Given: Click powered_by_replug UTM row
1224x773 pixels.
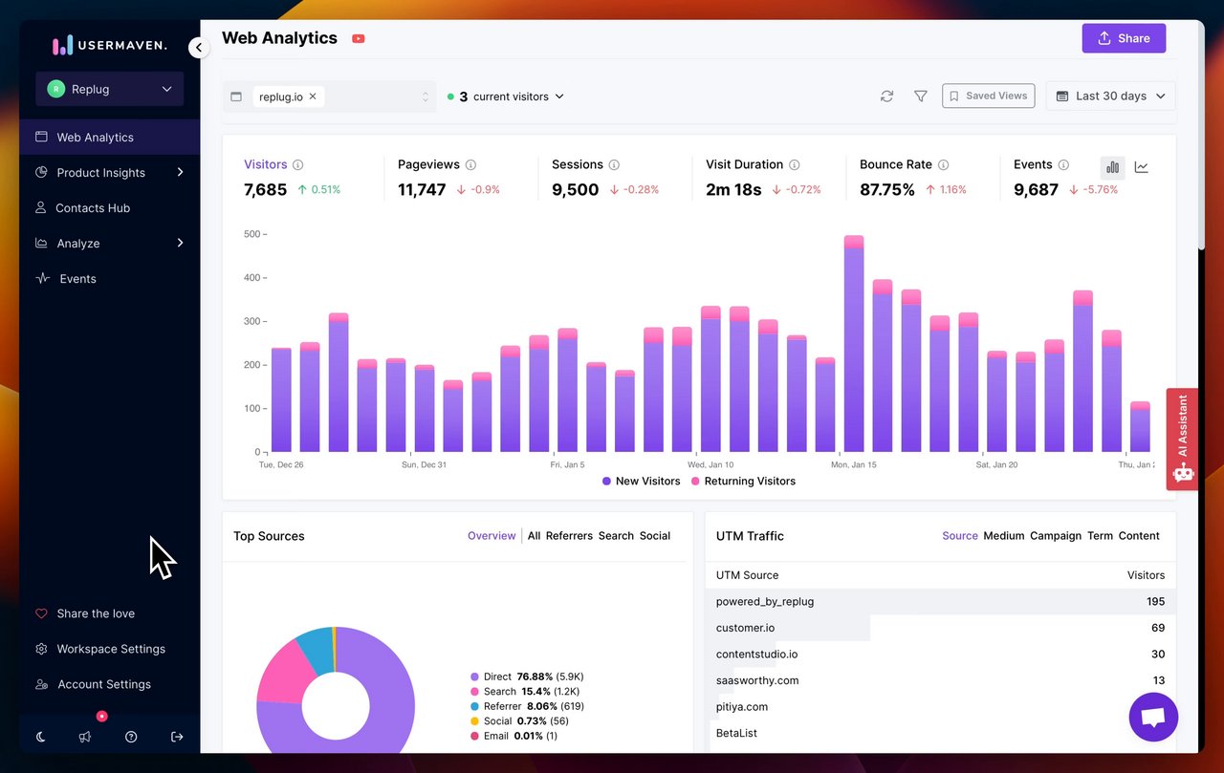Looking at the screenshot, I should tap(940, 601).
